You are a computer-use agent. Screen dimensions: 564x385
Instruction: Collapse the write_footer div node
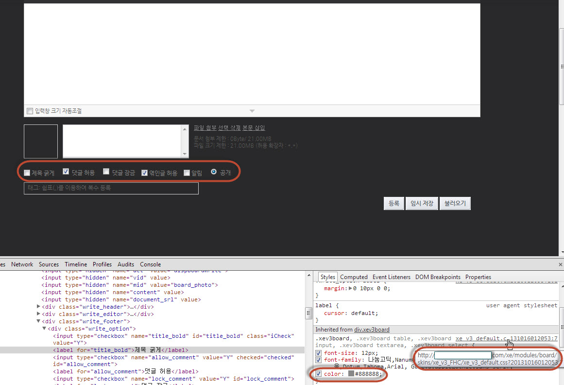click(x=39, y=321)
